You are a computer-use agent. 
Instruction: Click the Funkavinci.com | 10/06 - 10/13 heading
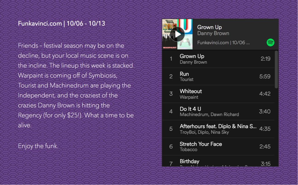[61, 24]
